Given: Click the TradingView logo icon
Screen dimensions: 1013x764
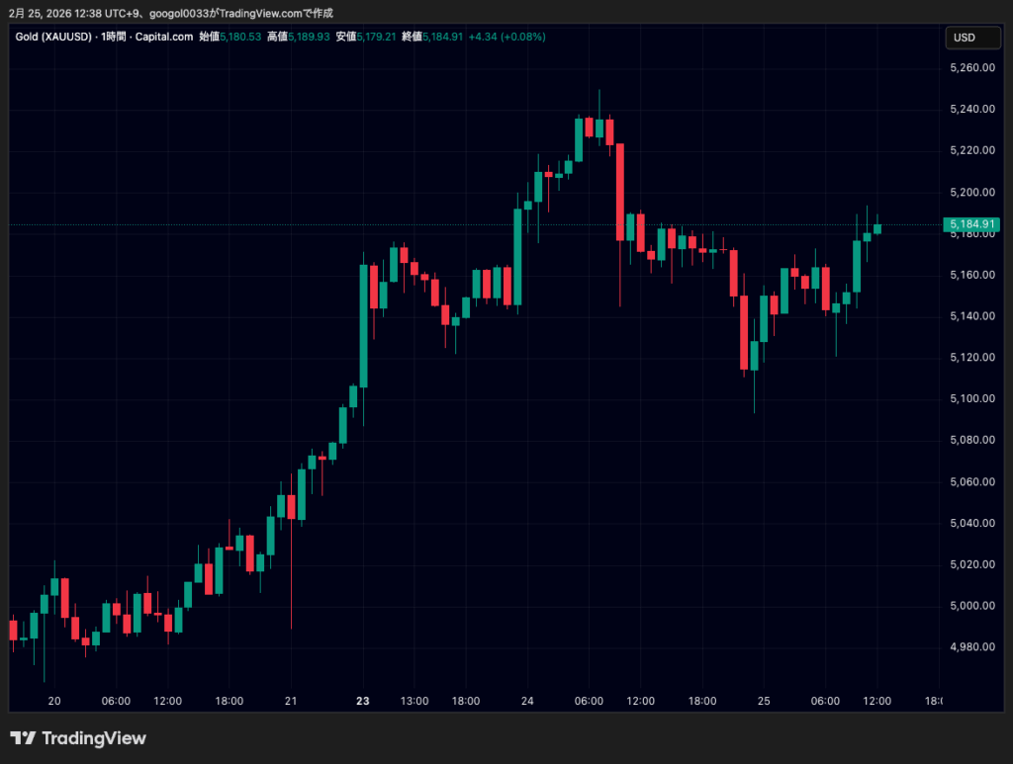Looking at the screenshot, I should [x=24, y=738].
